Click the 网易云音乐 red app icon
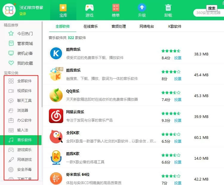 (x=56, y=116)
